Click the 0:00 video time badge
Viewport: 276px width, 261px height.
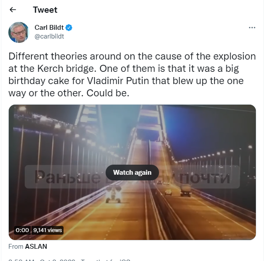pos(22,230)
